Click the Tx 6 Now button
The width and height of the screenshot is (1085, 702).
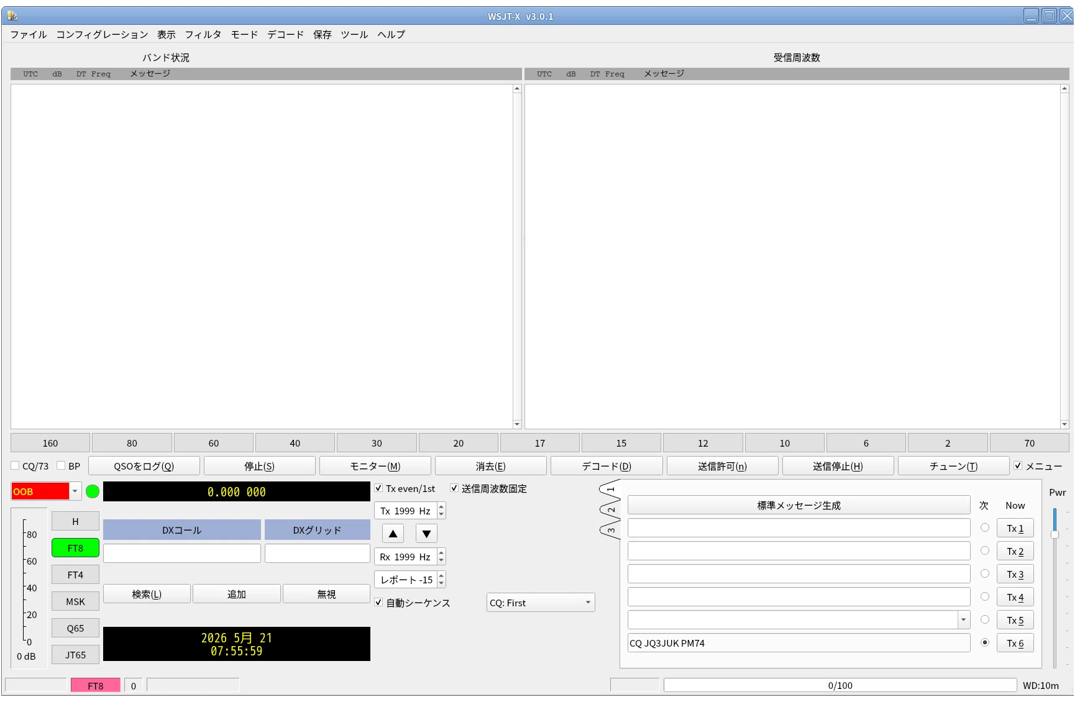click(1015, 643)
